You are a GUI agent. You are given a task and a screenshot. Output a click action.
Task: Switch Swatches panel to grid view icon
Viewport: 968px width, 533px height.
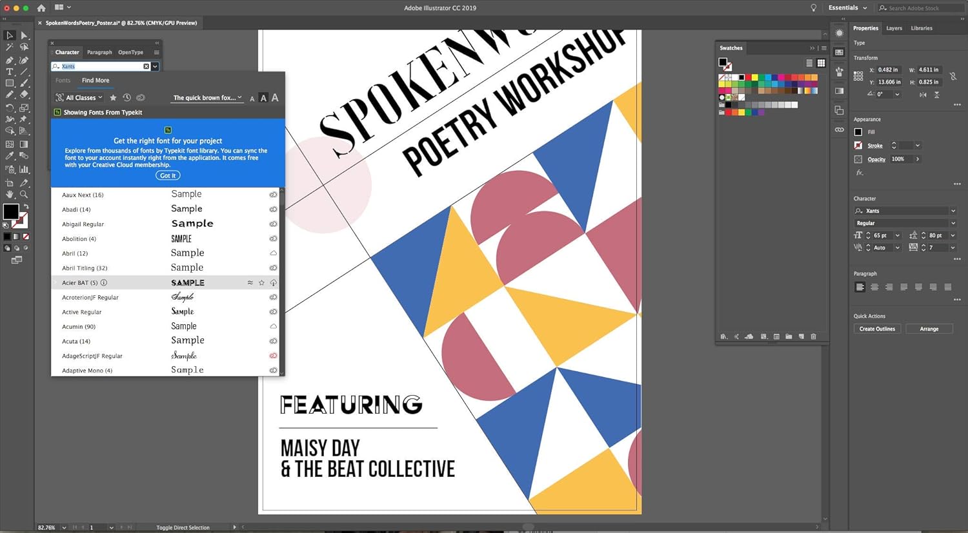[x=821, y=63]
